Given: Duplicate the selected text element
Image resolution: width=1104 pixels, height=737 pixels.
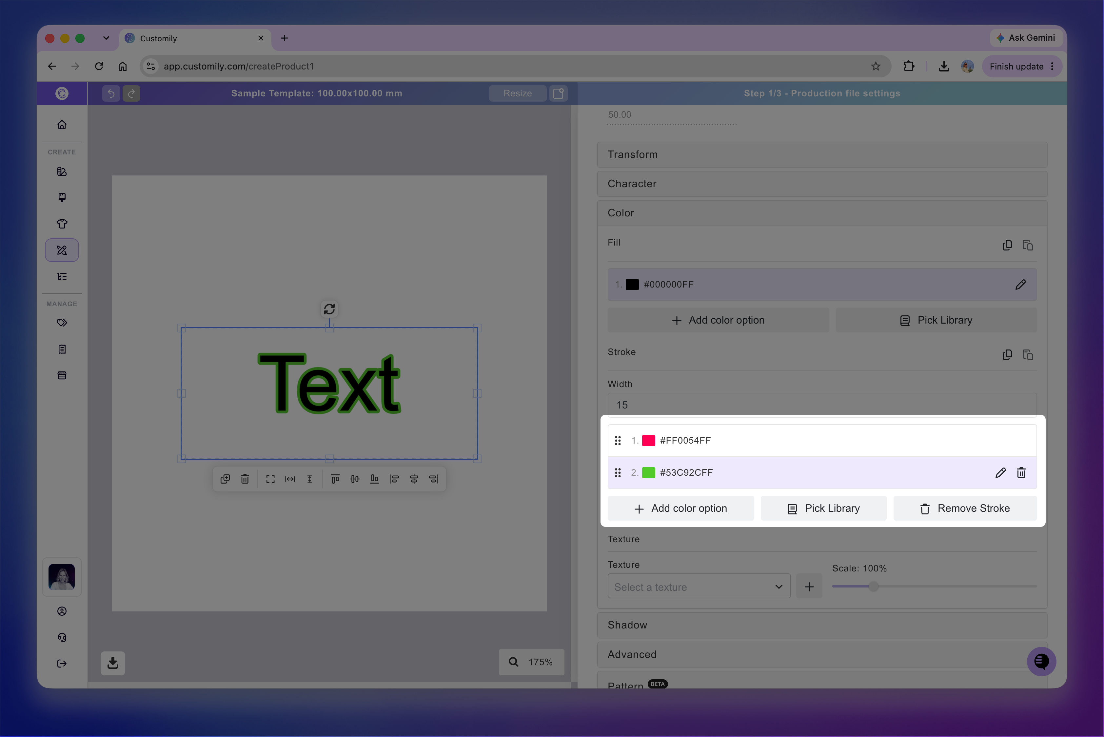Looking at the screenshot, I should coord(225,479).
